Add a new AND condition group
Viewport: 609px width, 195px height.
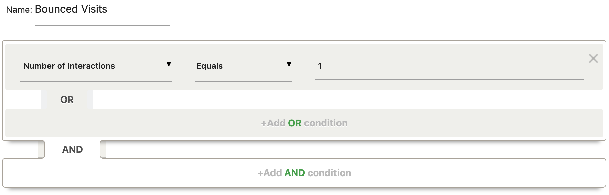tap(304, 173)
